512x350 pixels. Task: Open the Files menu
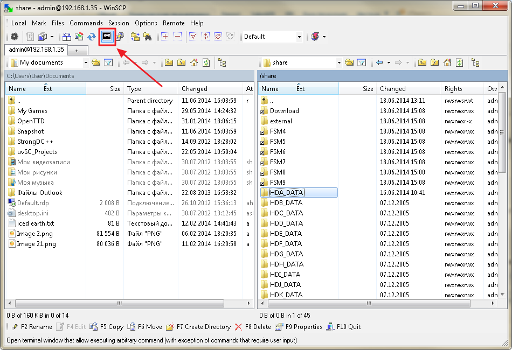(58, 23)
